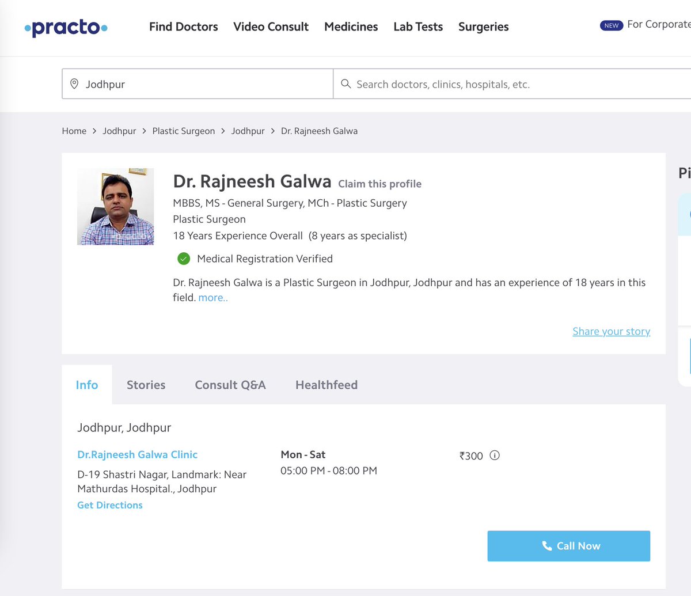
Task: Click the ₹300 consultation fee
Action: tap(471, 455)
